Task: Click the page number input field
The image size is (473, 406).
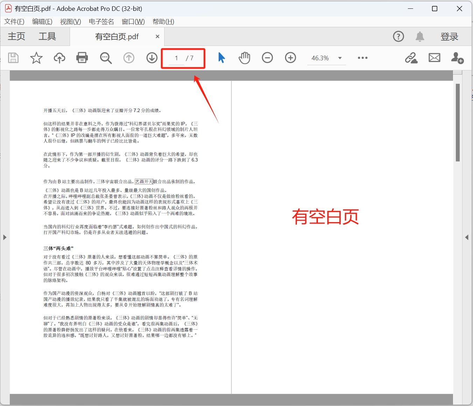Action: click(176, 58)
